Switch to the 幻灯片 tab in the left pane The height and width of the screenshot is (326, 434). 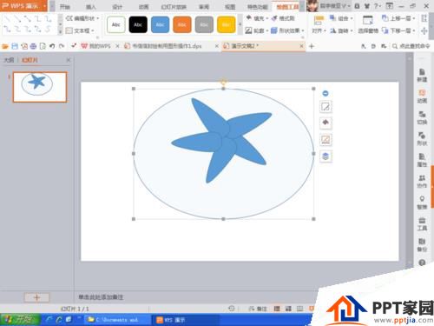coord(30,60)
